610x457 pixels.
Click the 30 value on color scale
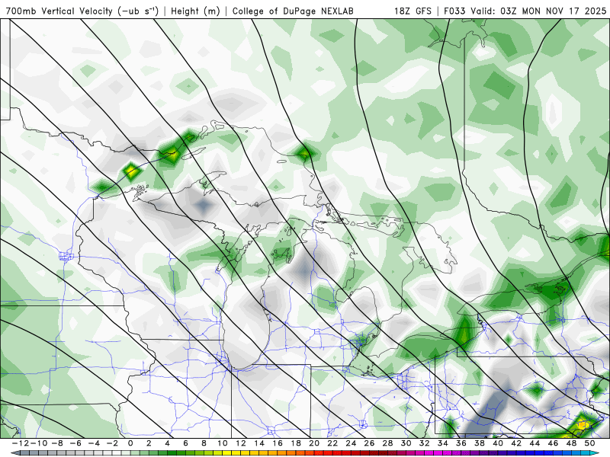pos(406,443)
